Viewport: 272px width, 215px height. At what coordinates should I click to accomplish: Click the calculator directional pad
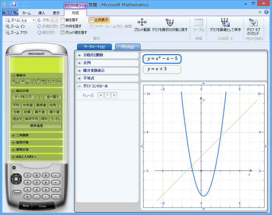click(x=16, y=179)
